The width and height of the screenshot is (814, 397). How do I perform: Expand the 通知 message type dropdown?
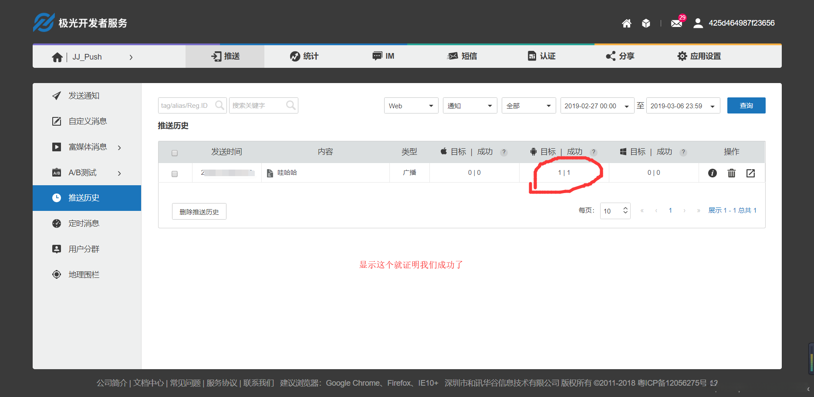pyautogui.click(x=469, y=105)
